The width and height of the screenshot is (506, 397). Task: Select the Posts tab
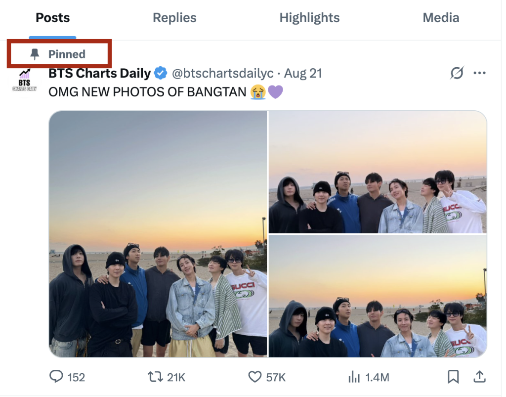(52, 18)
